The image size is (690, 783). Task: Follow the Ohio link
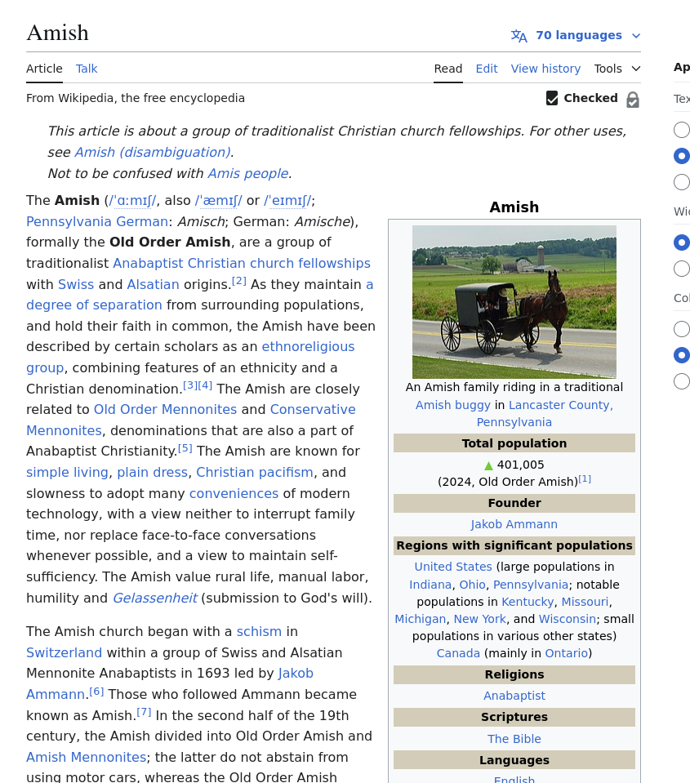472,585
